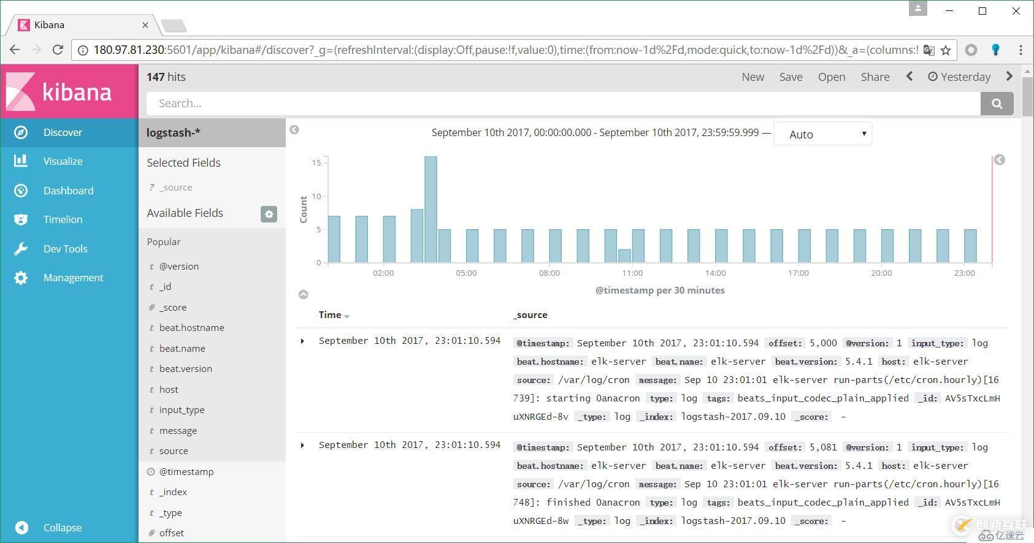Open the Chrome menu dots
Viewport: 1034px width, 543px height.
tap(1021, 50)
